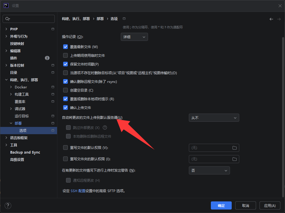Screen dimensions: 285x213
Task: Click the vertical scrollbar in options panel
Action: point(283,116)
